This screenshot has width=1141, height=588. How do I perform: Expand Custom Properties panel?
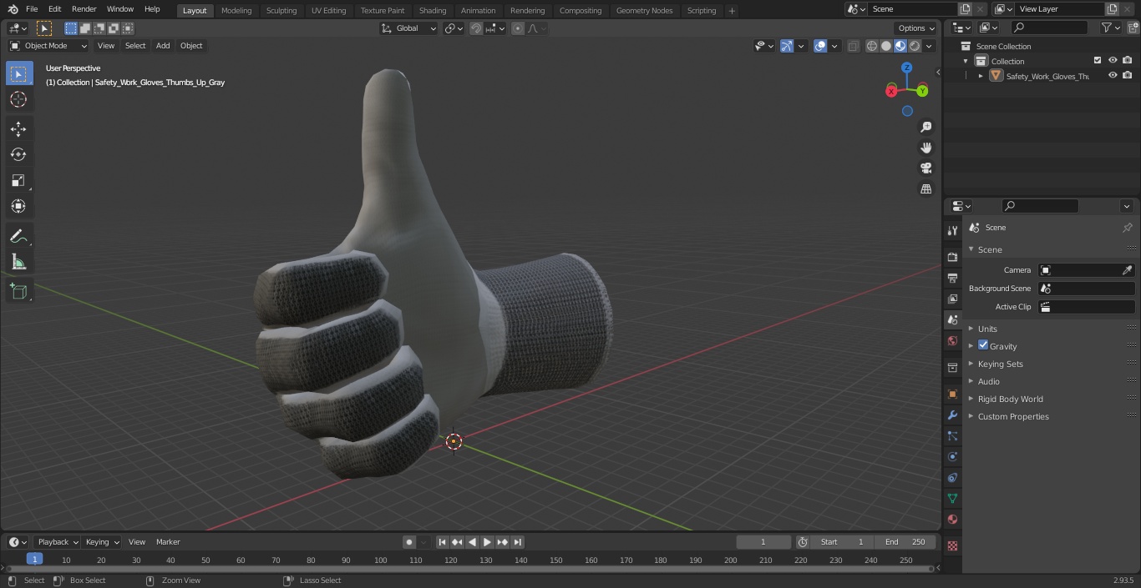click(1012, 416)
